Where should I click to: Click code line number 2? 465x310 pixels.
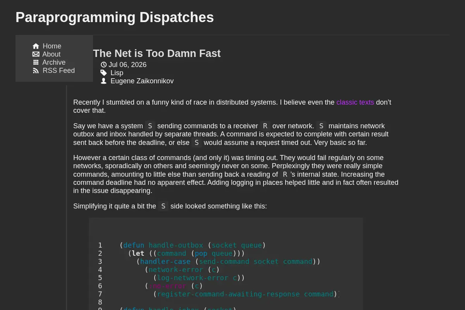[100, 253]
